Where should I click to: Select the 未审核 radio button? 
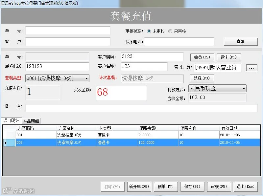point(149,31)
